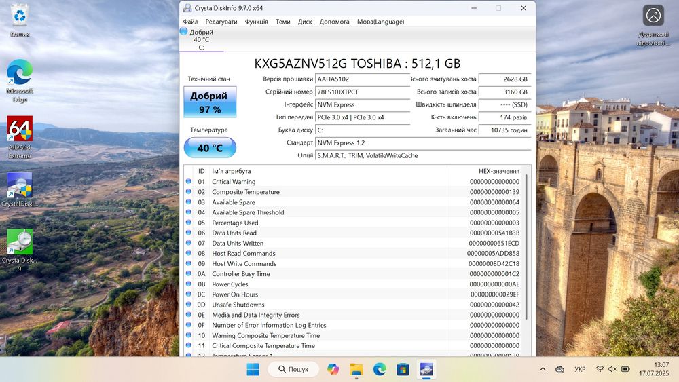Open File Explorer from the taskbar
This screenshot has height=382, width=679.
point(356,370)
